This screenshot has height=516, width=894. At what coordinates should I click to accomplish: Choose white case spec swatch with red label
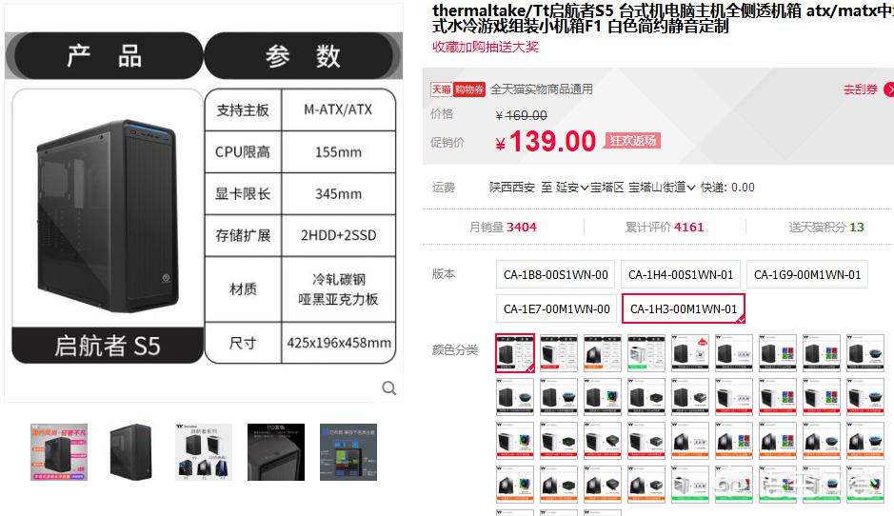click(x=559, y=353)
